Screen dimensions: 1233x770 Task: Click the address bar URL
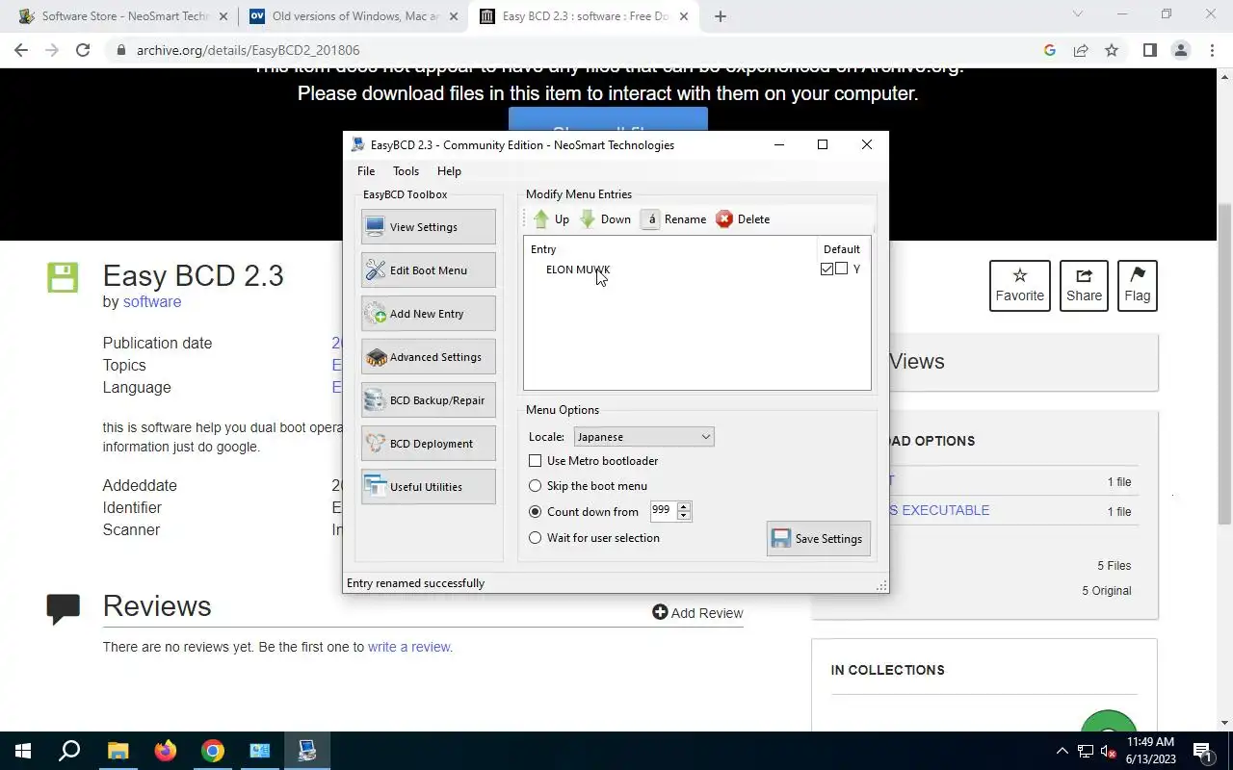248,50
